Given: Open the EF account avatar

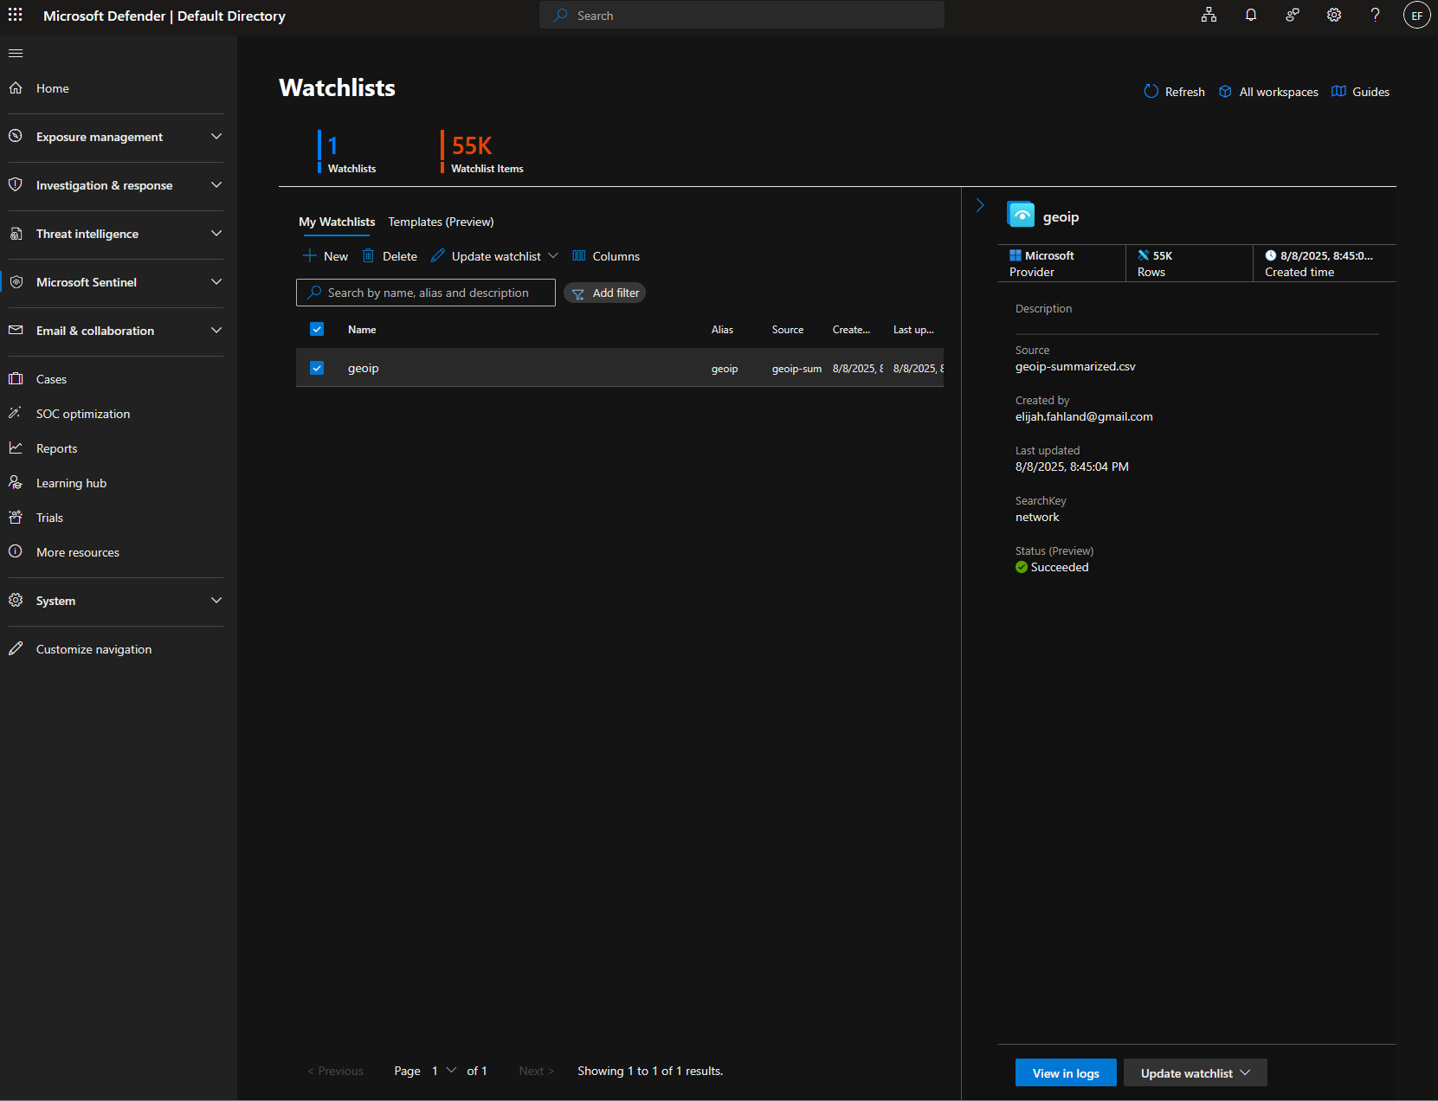Looking at the screenshot, I should pyautogui.click(x=1416, y=15).
